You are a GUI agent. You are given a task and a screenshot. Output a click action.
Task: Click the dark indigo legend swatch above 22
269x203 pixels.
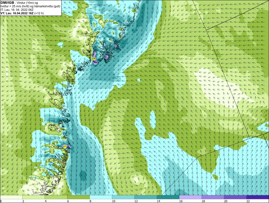[258, 197]
